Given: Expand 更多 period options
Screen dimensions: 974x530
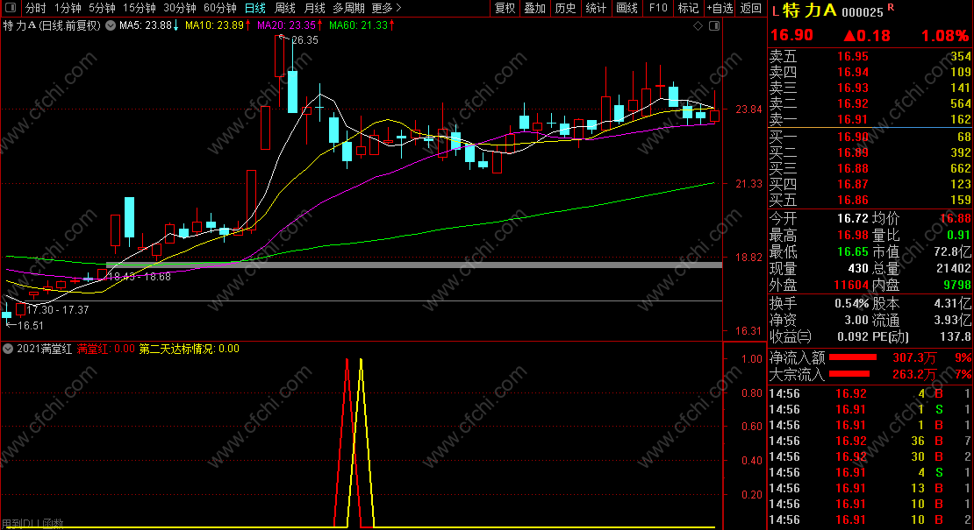Looking at the screenshot, I should pos(386,8).
